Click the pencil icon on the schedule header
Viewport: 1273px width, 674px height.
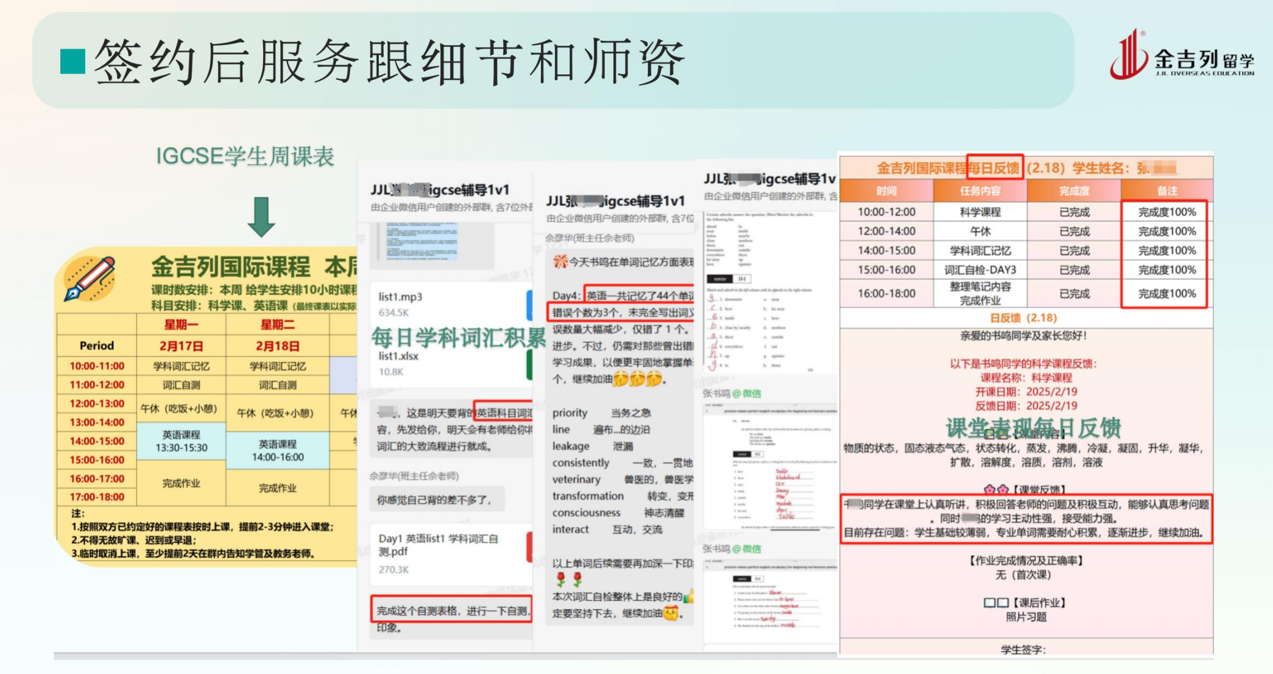point(91,278)
